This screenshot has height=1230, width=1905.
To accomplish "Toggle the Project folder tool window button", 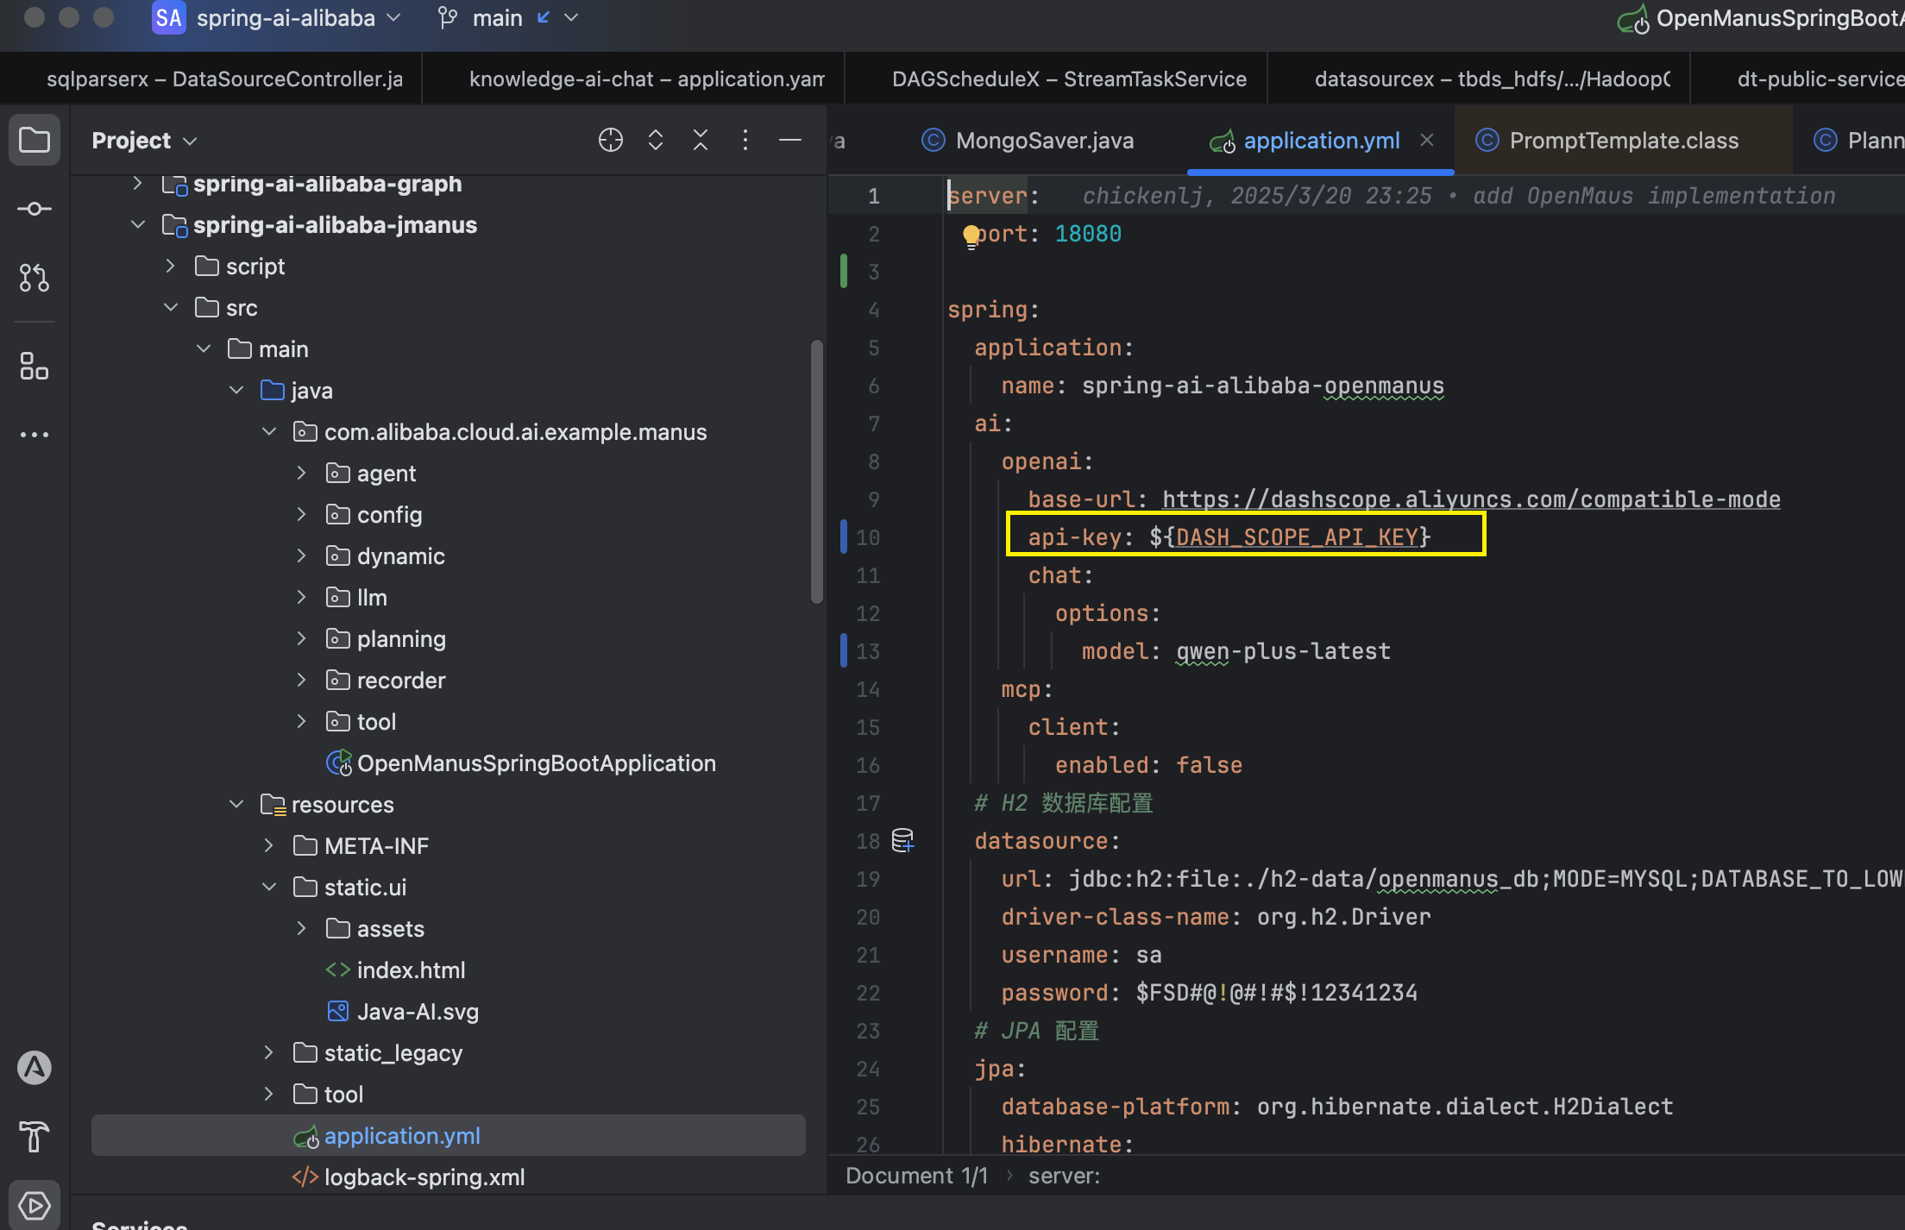I will click(35, 140).
